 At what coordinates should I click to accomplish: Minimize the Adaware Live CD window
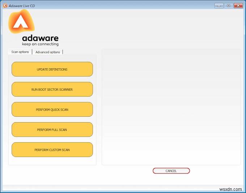[219, 6]
